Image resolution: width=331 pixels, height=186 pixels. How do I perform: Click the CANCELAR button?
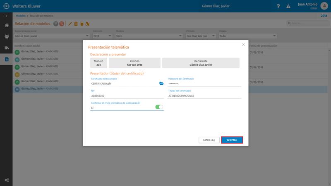click(209, 140)
